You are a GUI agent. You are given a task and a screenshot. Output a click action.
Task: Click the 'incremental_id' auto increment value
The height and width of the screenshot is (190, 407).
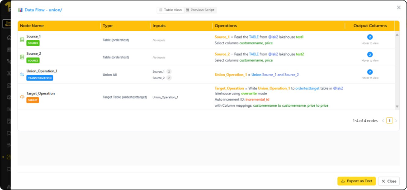(x=256, y=100)
